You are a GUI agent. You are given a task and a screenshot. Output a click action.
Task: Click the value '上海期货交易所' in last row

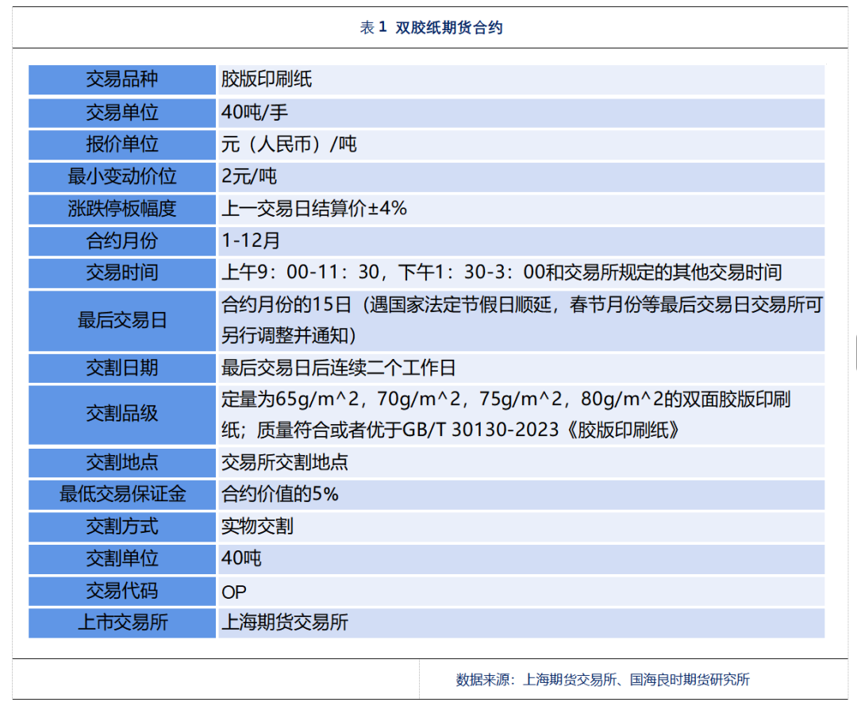click(284, 623)
